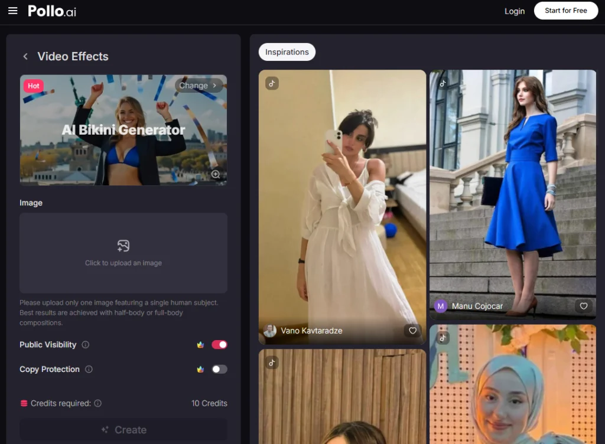
Task: Select the Inspirations tab
Action: coord(287,52)
